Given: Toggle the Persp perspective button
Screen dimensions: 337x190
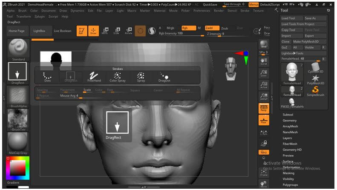Looking at the screenshot, I should [264, 108].
